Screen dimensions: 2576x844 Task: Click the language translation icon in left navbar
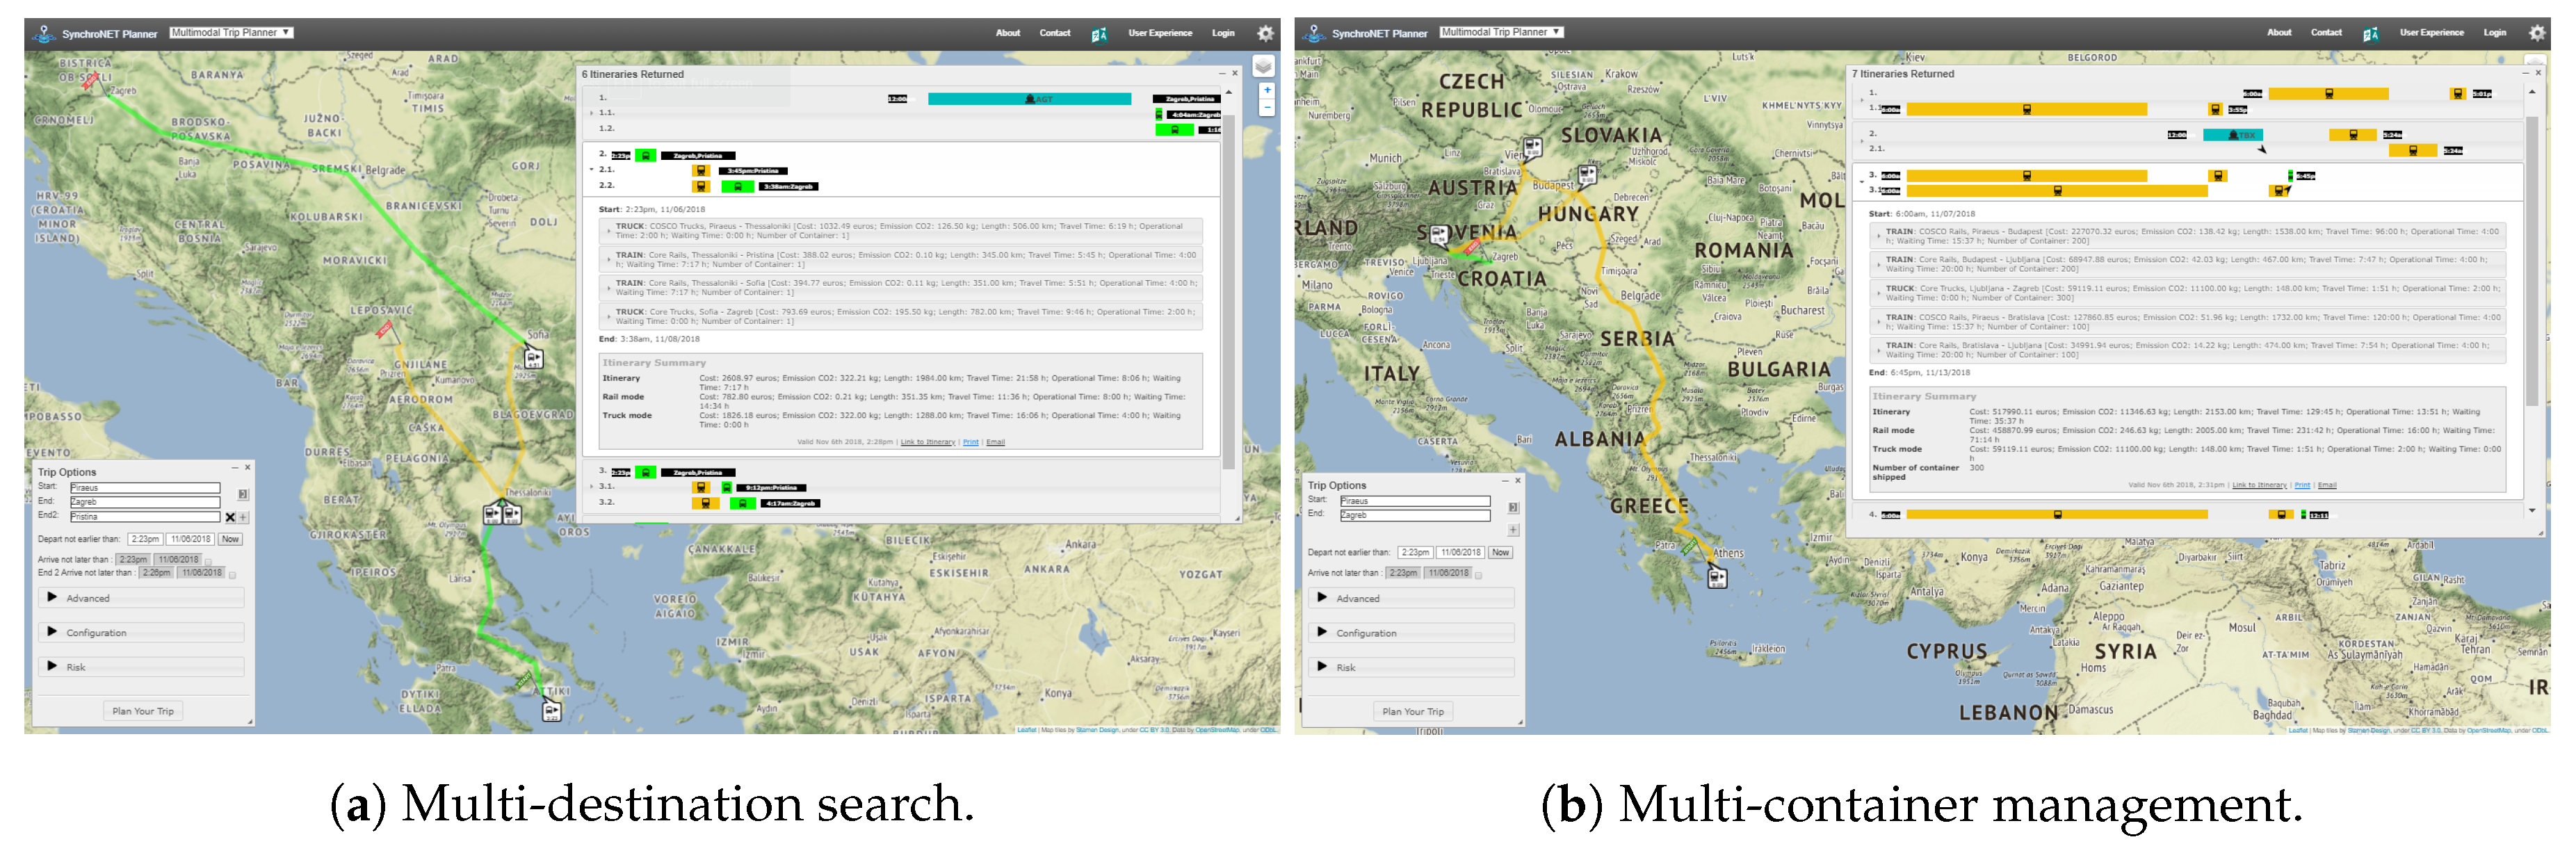click(x=1099, y=34)
